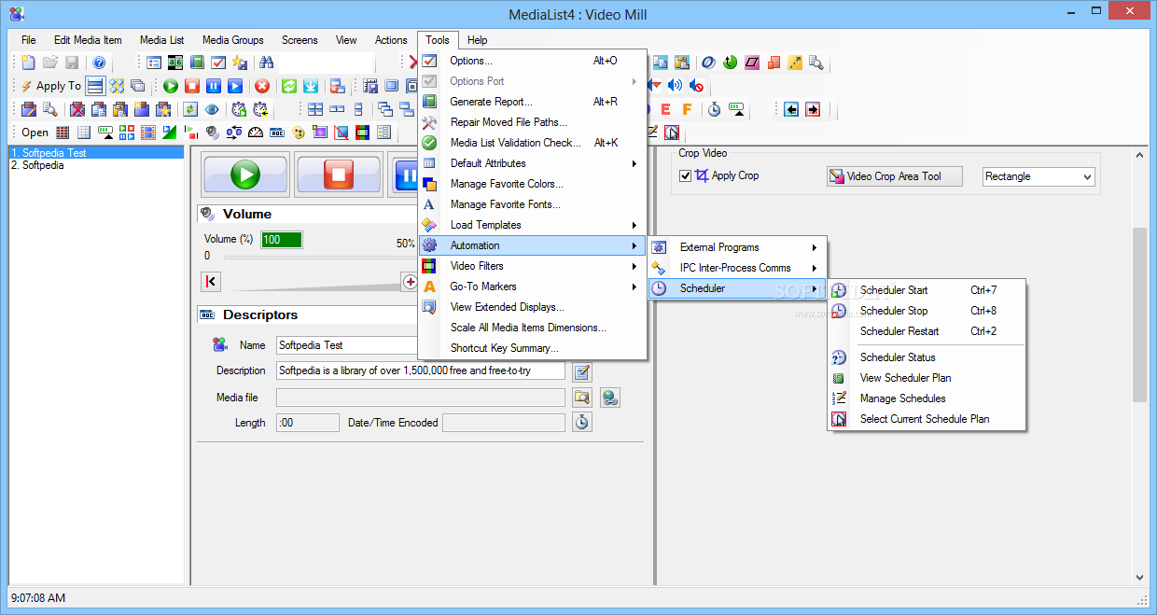
Task: Click the Open toolbar button
Action: pos(35,133)
